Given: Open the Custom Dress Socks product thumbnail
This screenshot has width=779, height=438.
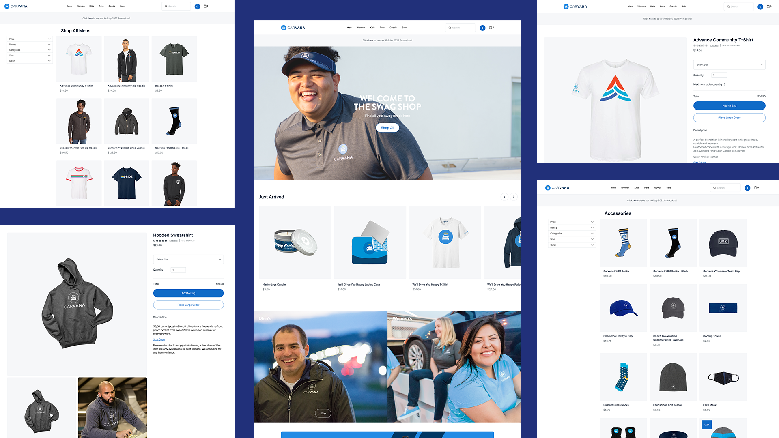Looking at the screenshot, I should 623,377.
